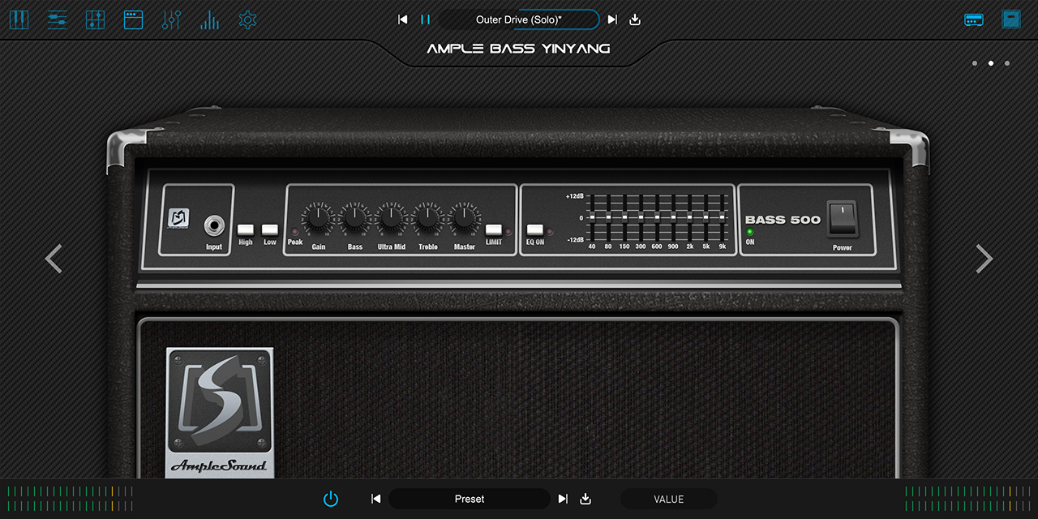Go to previous item beside bottom Preset

375,499
